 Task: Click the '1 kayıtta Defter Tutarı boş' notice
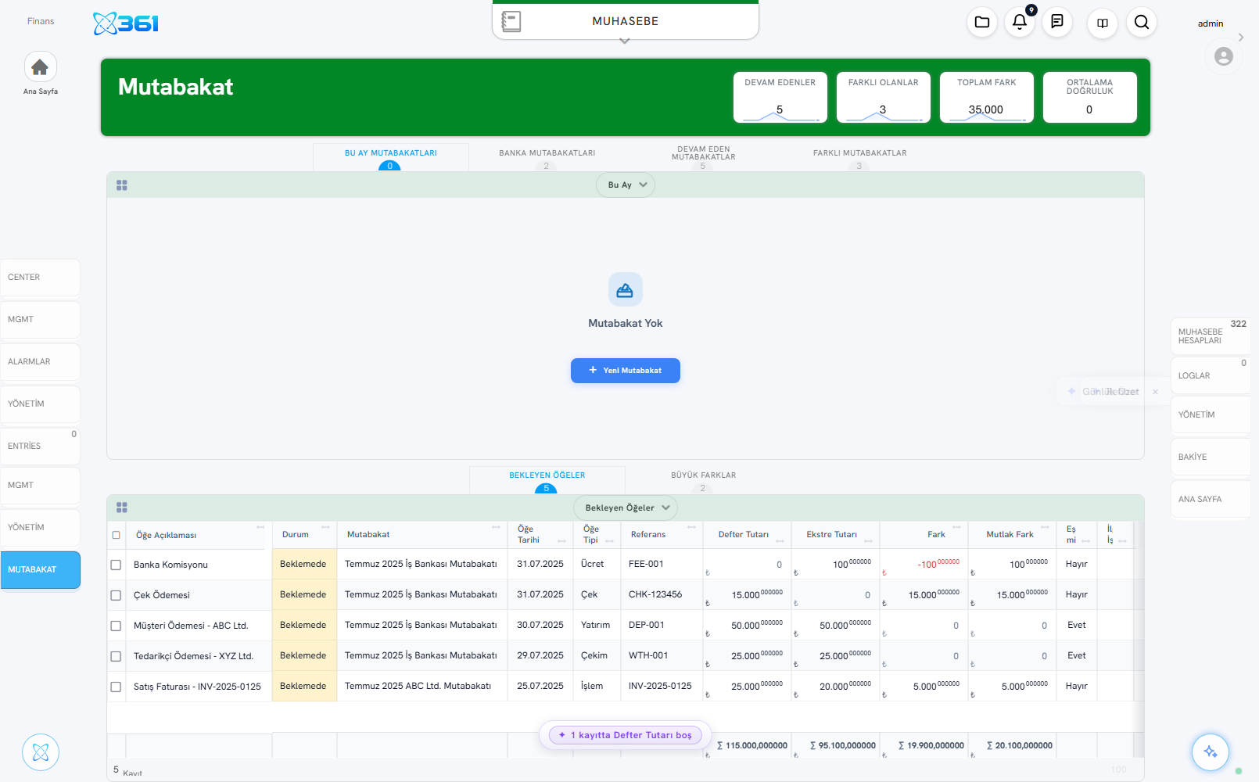pyautogui.click(x=626, y=735)
